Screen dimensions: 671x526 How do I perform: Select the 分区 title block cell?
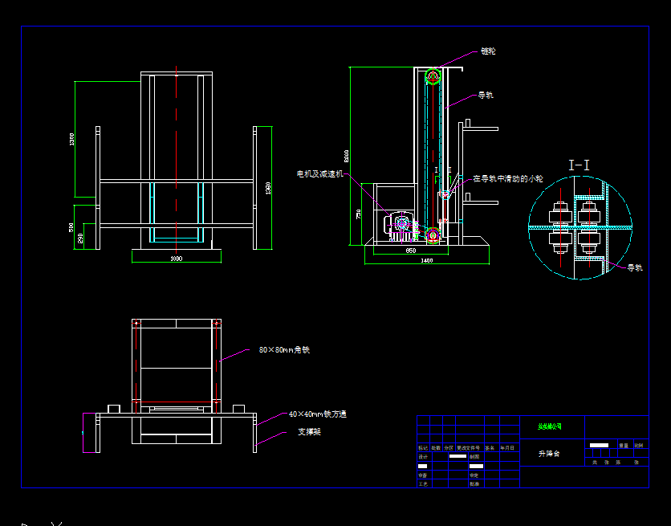coord(449,447)
